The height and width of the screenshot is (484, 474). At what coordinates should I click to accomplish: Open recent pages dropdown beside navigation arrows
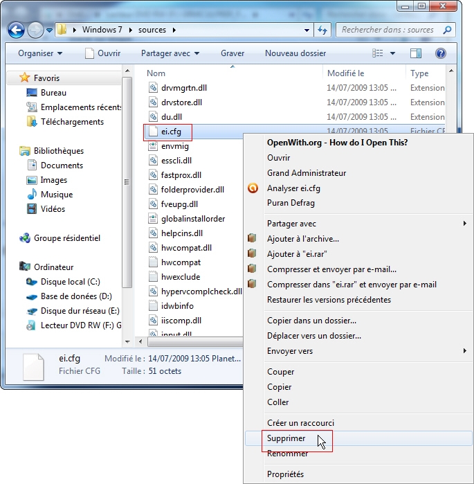(49, 30)
